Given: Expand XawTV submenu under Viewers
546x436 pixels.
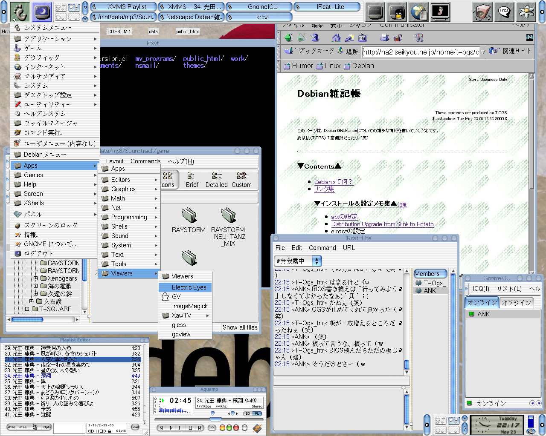Looking at the screenshot, I should point(185,316).
